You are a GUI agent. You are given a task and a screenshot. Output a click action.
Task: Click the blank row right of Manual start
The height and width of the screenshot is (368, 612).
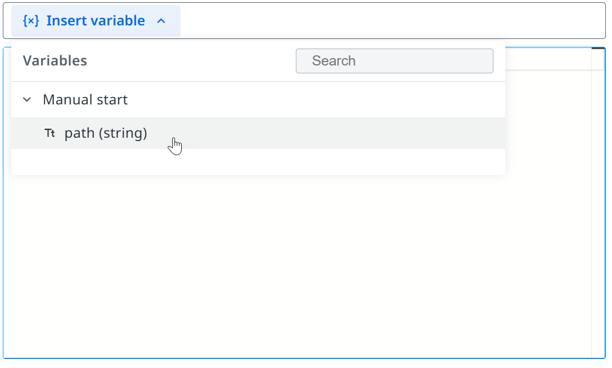[x=316, y=99]
